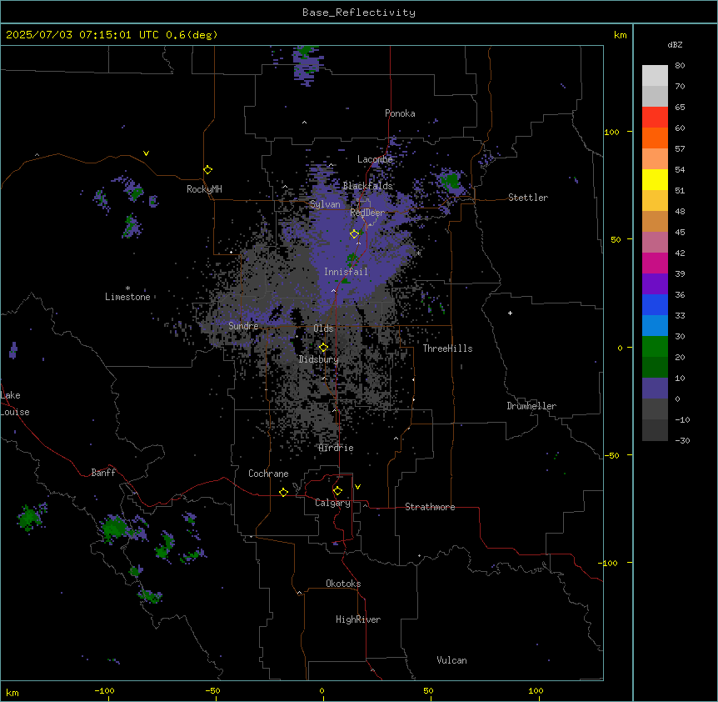Viewport: 718px width, 702px height.
Task: Click the purple 36-39 dBZ legend swatch
Action: point(655,284)
